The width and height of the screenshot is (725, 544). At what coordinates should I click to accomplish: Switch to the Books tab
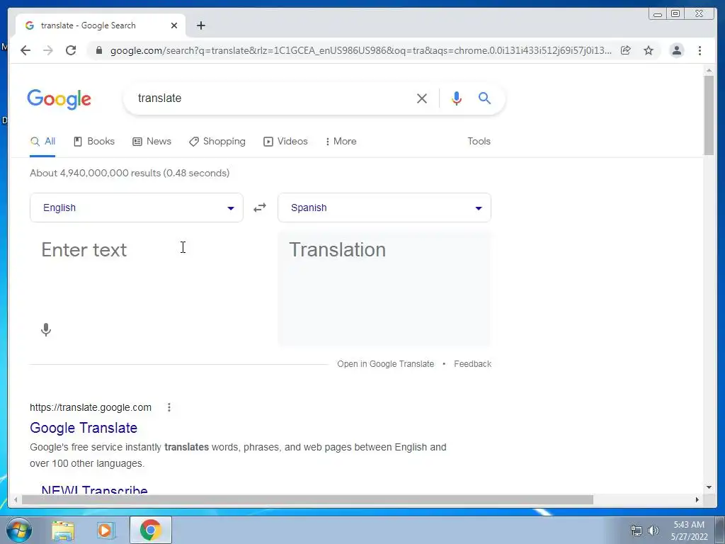coord(94,141)
